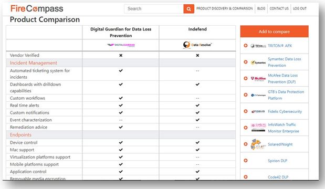Viewport: 325px width, 189px height.
Task: Click the Add to compare button
Action: coord(274,31)
